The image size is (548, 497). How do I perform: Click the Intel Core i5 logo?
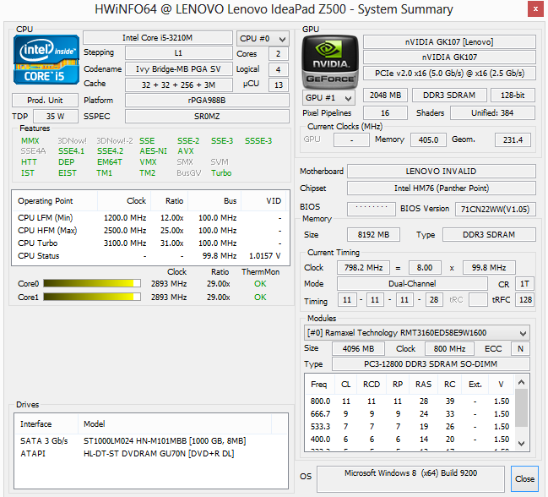pos(46,62)
